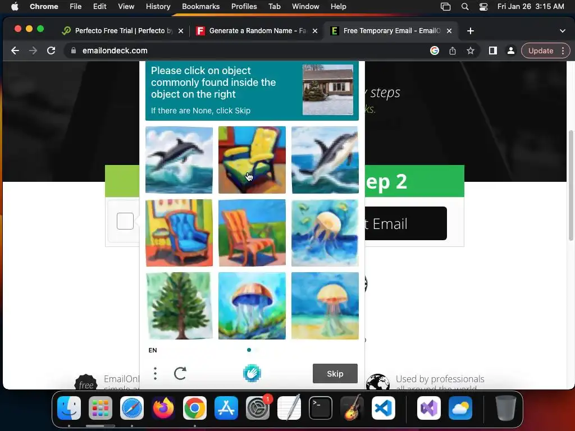Select the jellyfish on beach tile
This screenshot has height=431, width=575.
coord(325,306)
